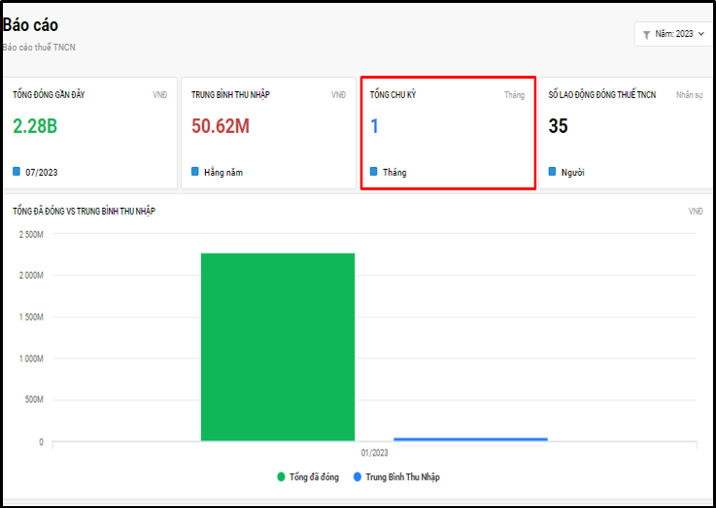This screenshot has width=716, height=508.
Task: Click the 1 500M y-axis label
Action: click(31, 318)
